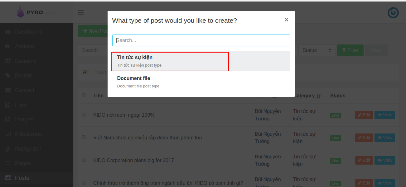Edit the KIDO nới room ngoại post

click(364, 115)
